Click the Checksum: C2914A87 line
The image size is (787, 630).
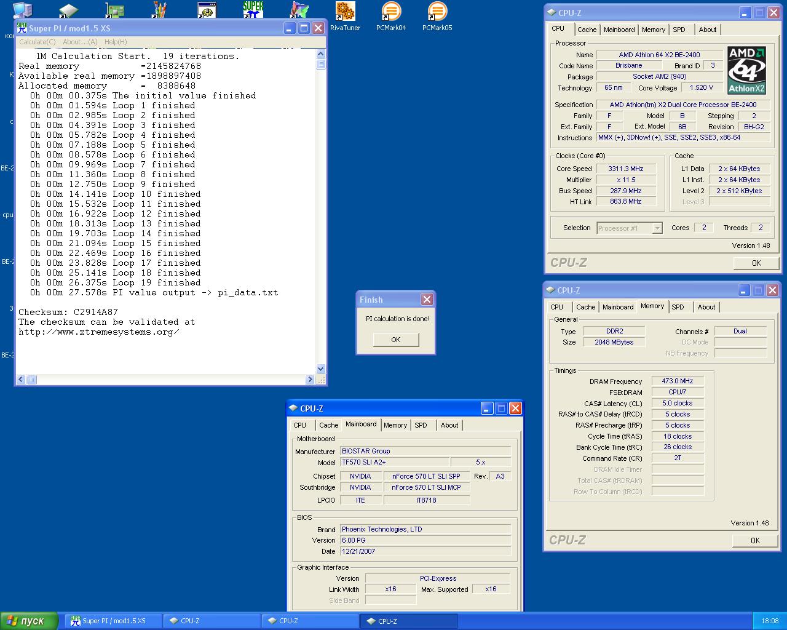tap(68, 312)
